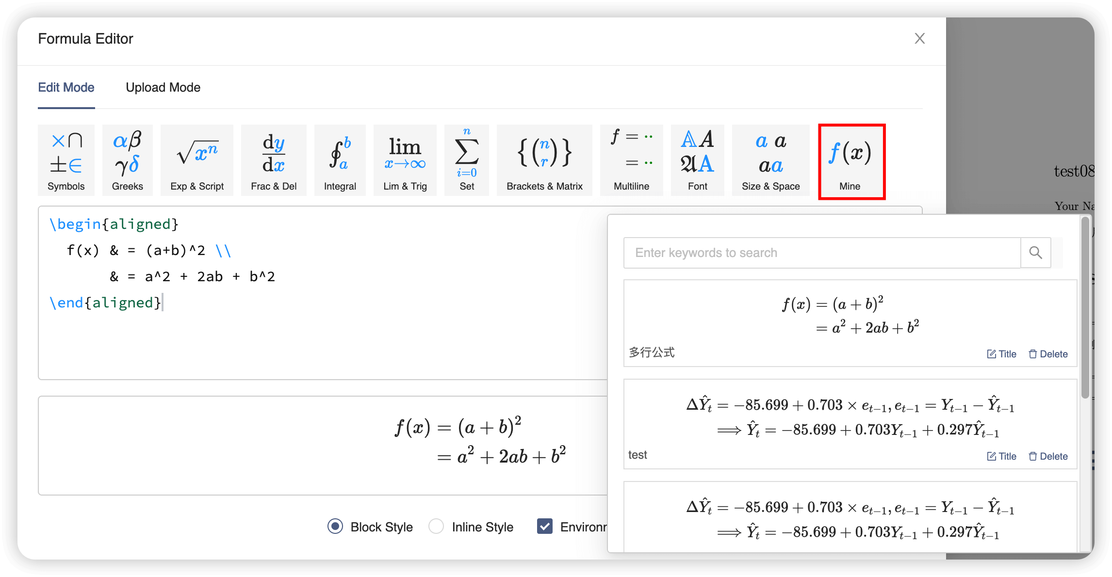
Task: Select the Exp & Script tool
Action: point(197,160)
